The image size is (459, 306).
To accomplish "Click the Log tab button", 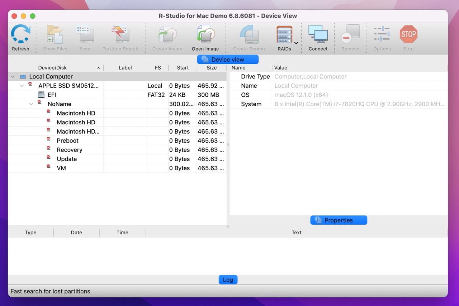I will (228, 280).
